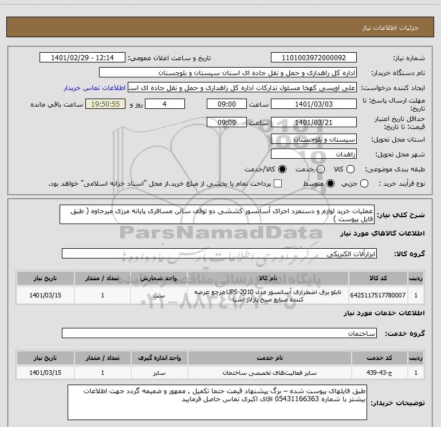Click the جزئیات اطلاعات نیاز header bar
The height and width of the screenshot is (427, 441).
coord(220,27)
